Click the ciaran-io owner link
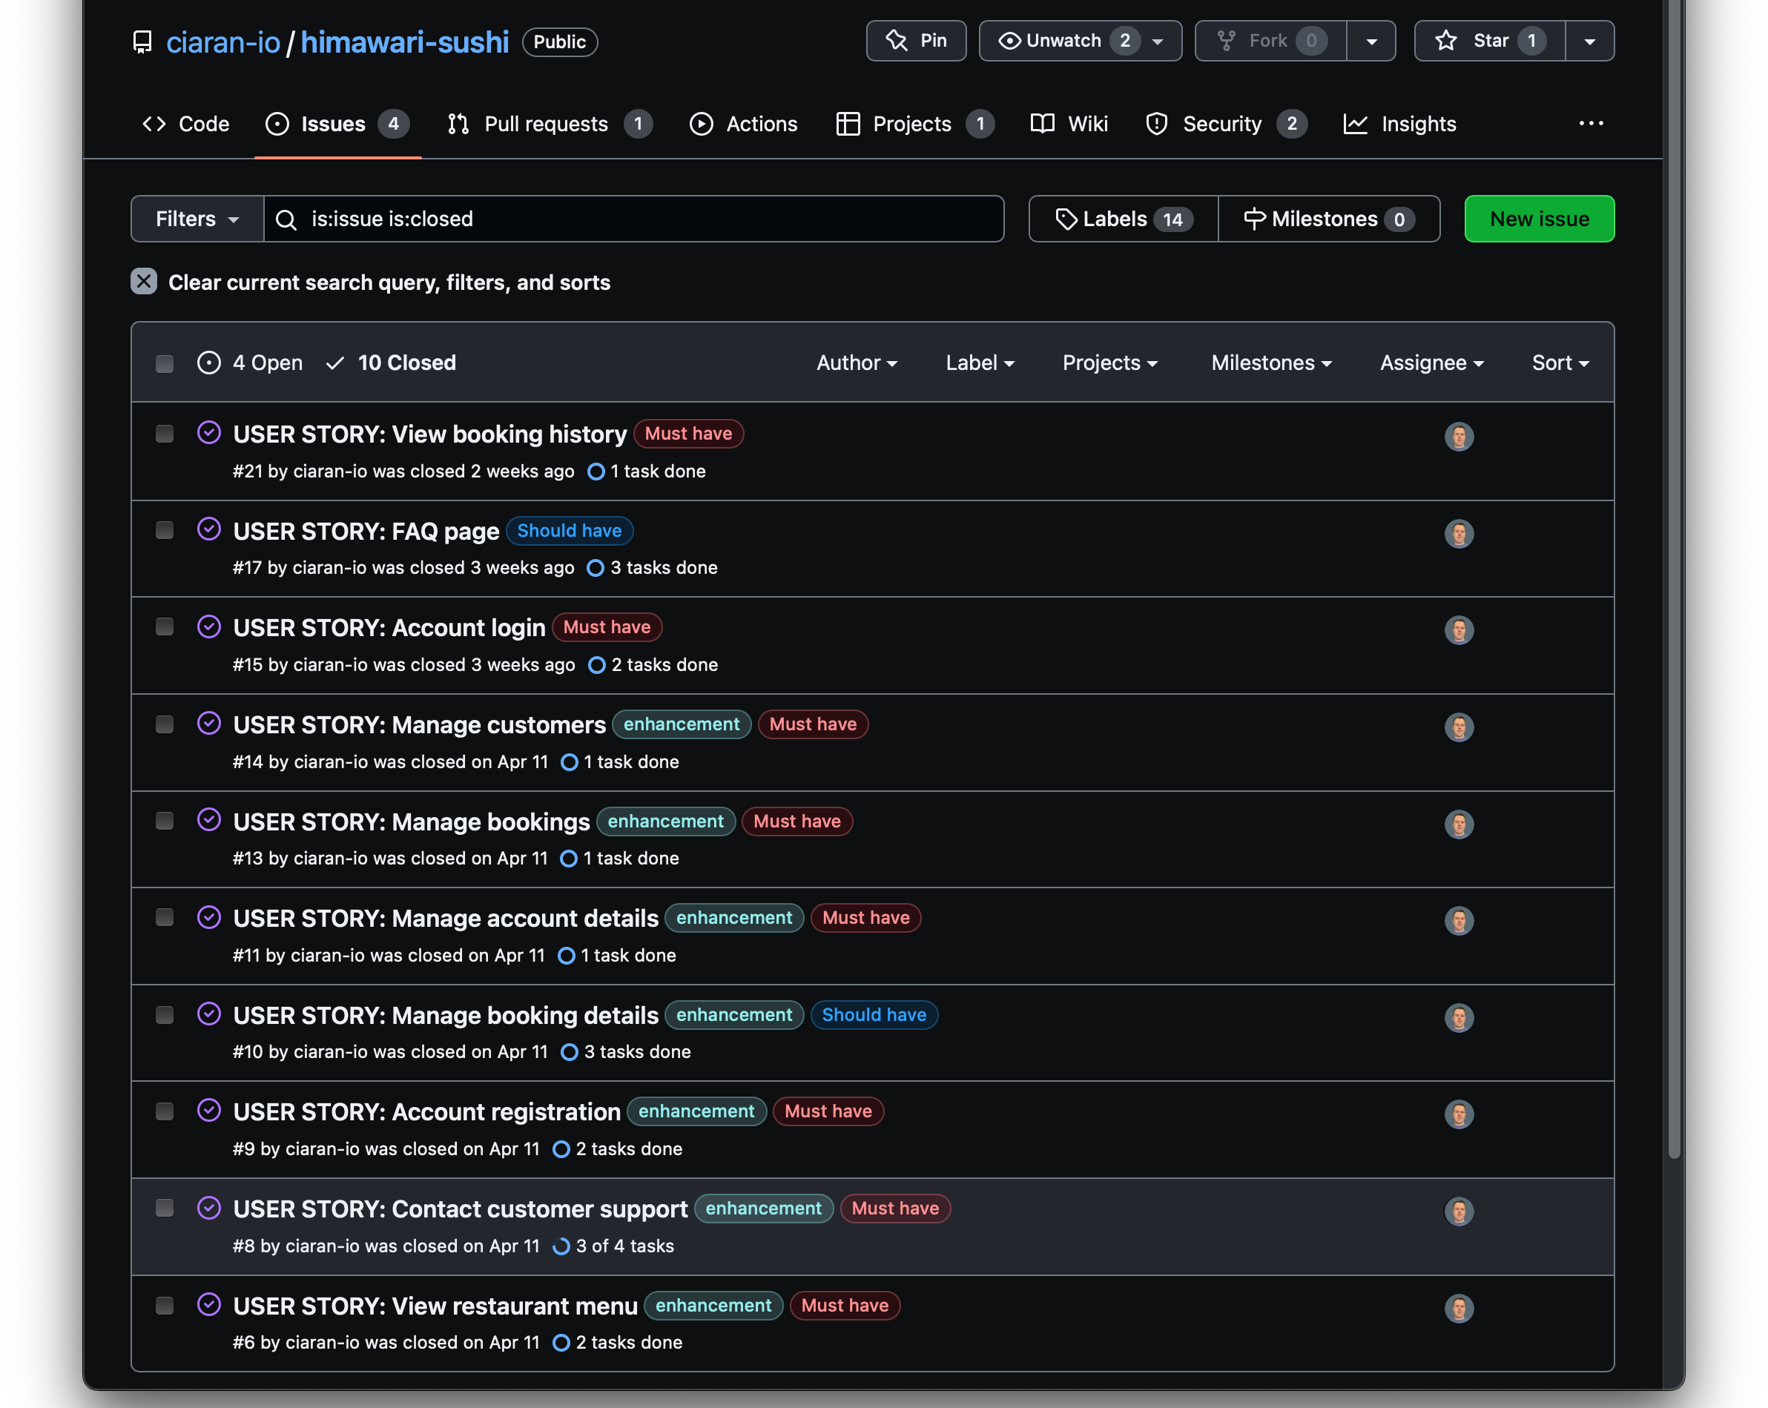This screenshot has height=1408, width=1768. (x=223, y=42)
